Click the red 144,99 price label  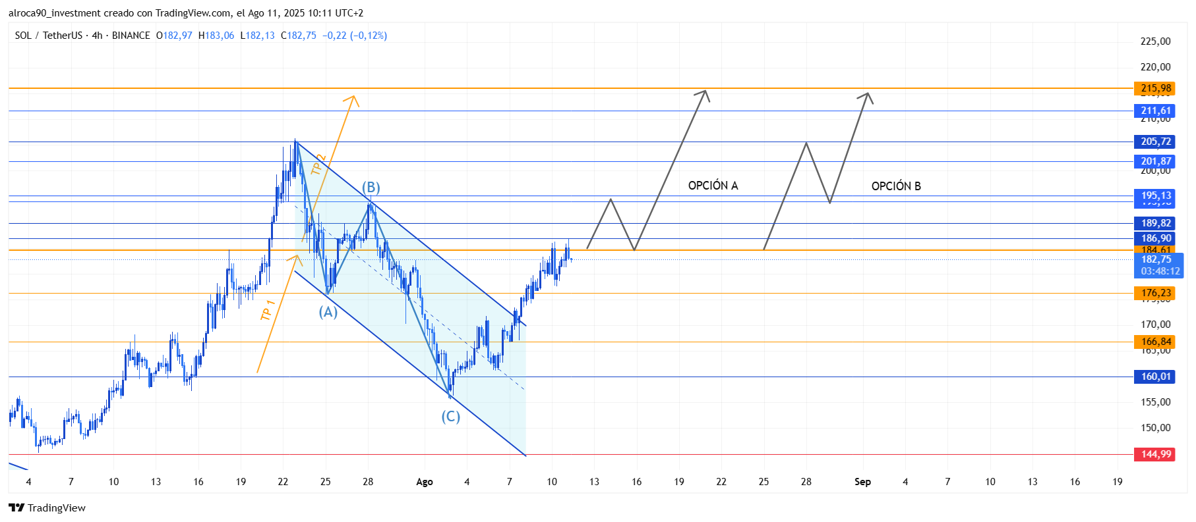(1156, 454)
